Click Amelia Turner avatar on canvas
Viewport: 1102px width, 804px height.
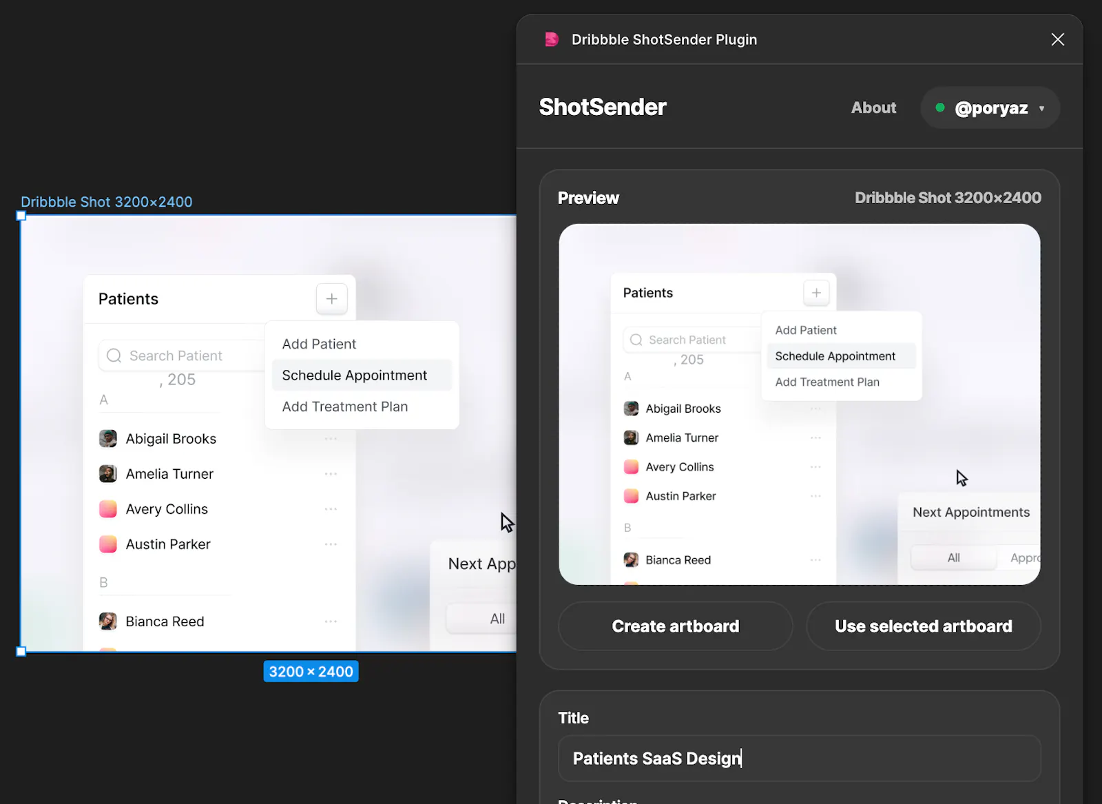[x=108, y=474]
